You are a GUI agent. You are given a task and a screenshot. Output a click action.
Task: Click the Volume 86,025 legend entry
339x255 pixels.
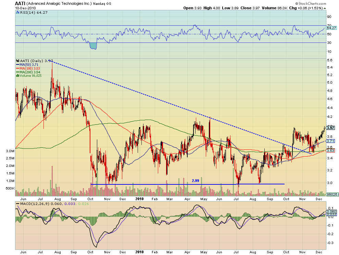tap(30, 76)
